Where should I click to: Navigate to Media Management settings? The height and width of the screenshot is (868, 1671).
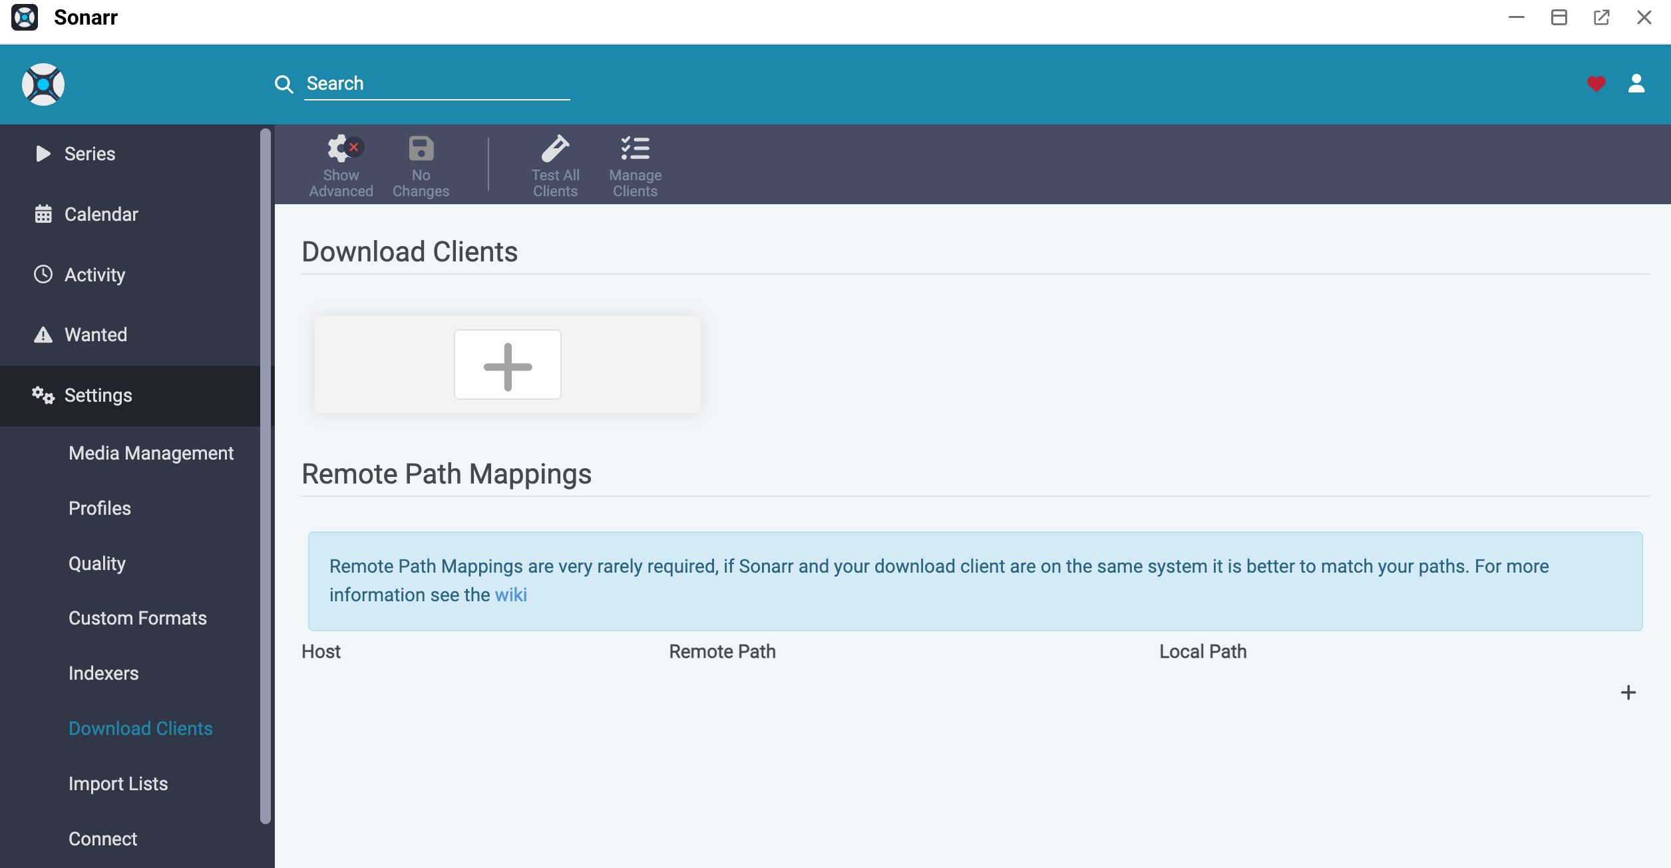click(x=151, y=453)
